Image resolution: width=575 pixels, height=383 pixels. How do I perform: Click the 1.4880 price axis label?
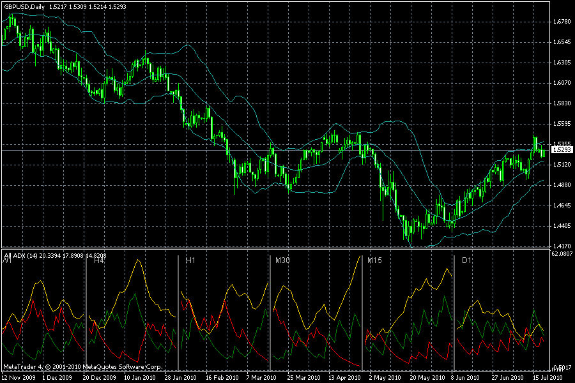click(562, 185)
